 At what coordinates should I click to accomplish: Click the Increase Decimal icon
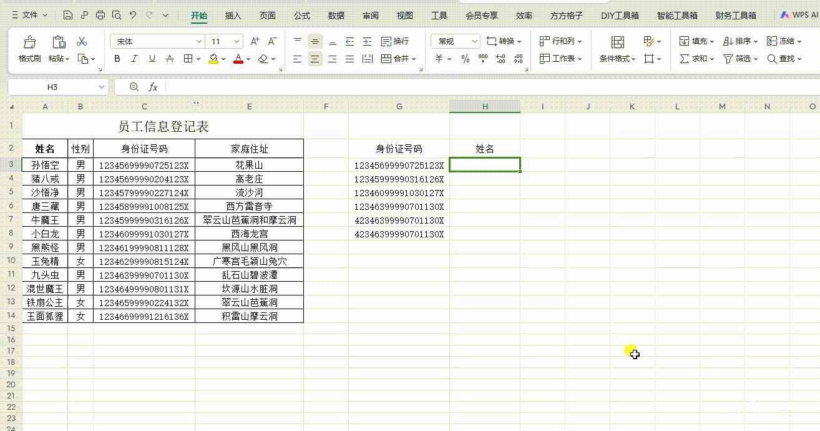[500, 59]
